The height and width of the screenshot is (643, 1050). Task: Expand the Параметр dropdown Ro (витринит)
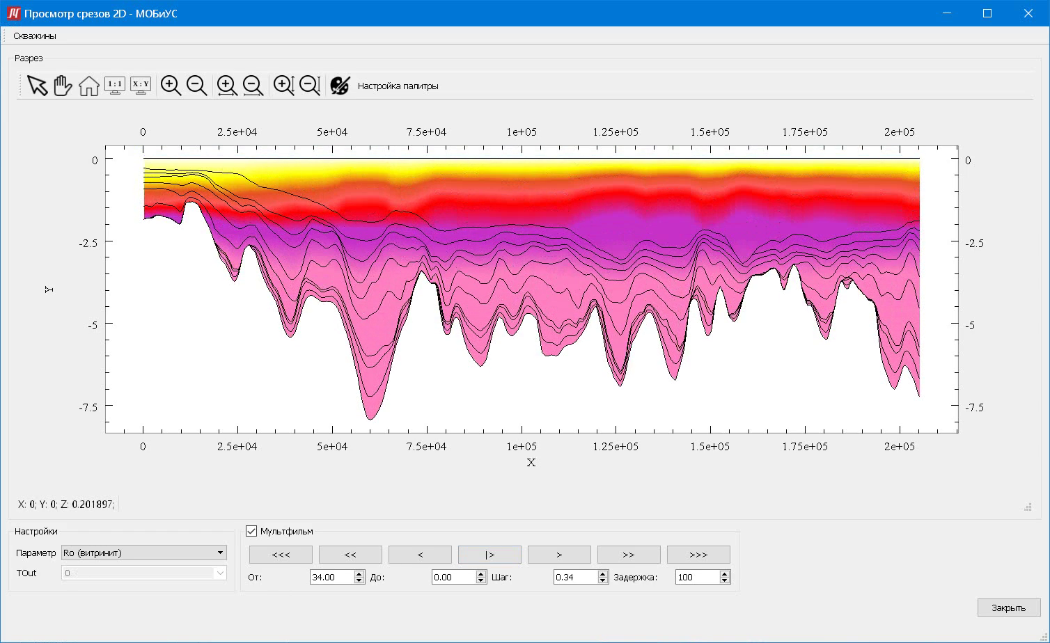pos(144,553)
